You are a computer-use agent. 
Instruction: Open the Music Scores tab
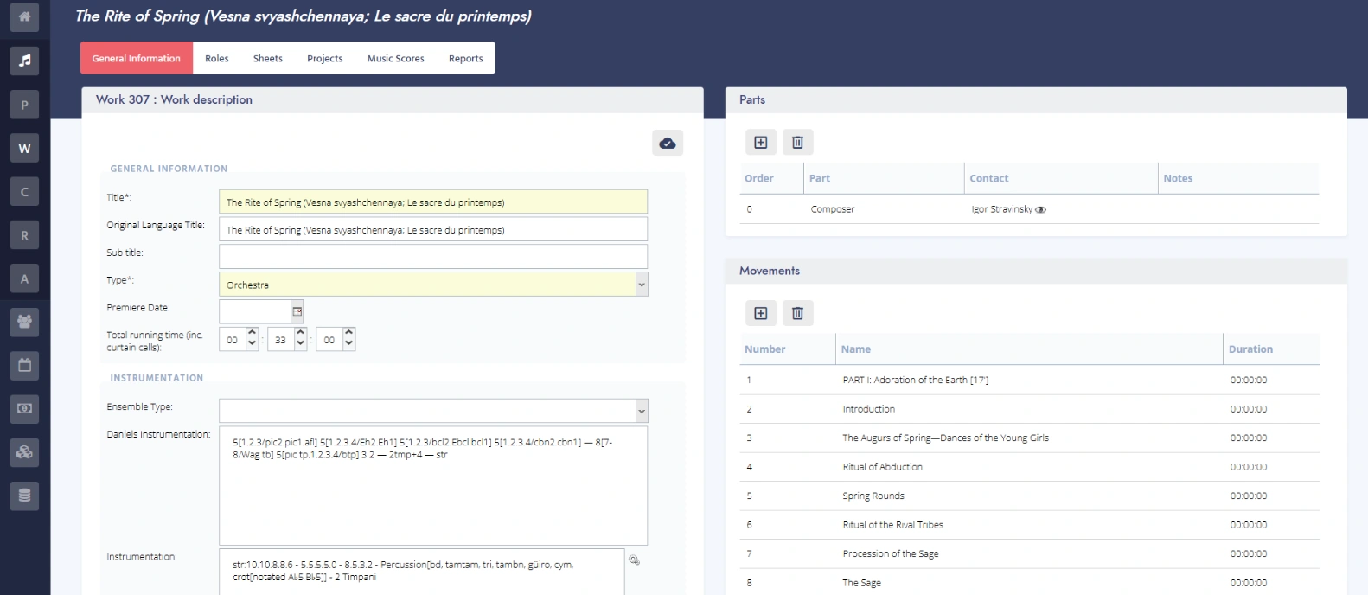click(x=395, y=59)
